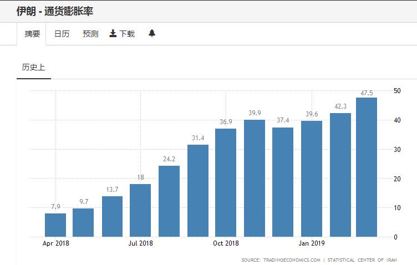The width and height of the screenshot is (417, 265).
Task: Click the bar labeled 36.9
Action: pyautogui.click(x=226, y=182)
